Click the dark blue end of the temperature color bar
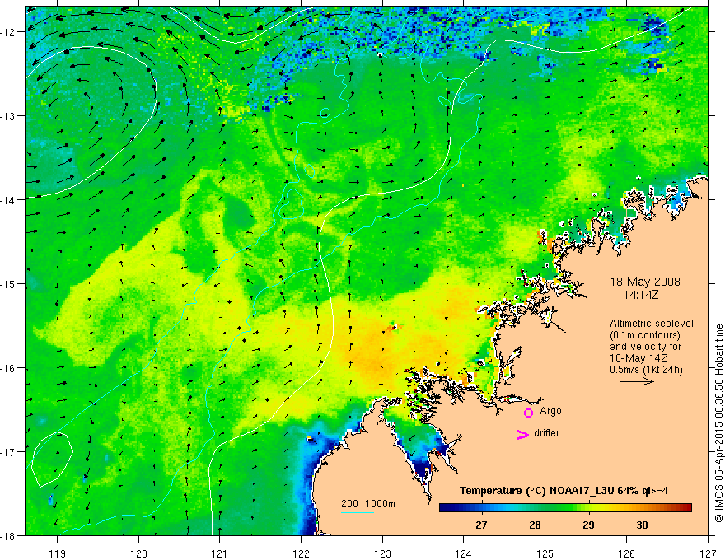 pos(445,508)
